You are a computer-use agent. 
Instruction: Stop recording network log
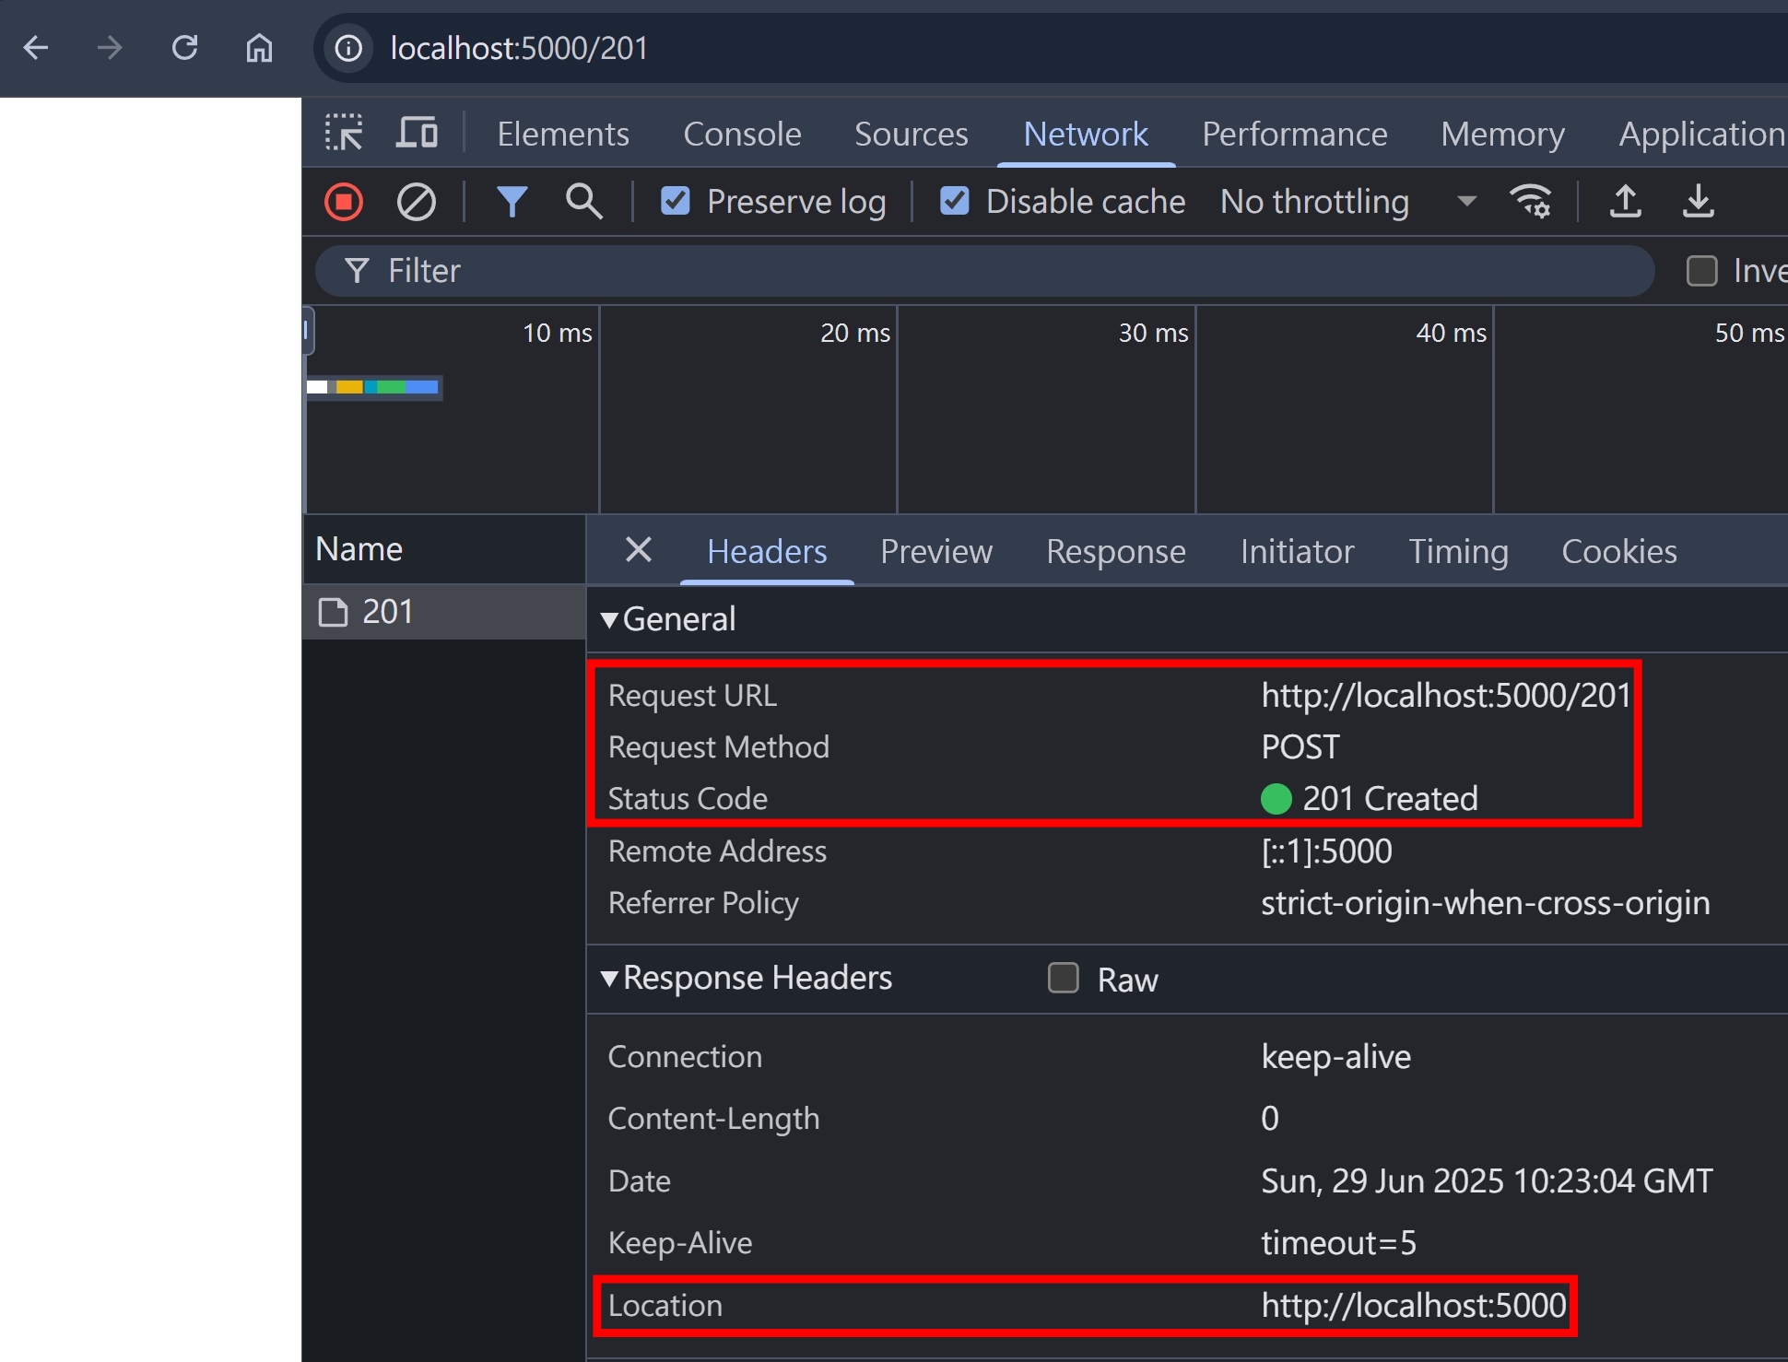[x=344, y=202]
